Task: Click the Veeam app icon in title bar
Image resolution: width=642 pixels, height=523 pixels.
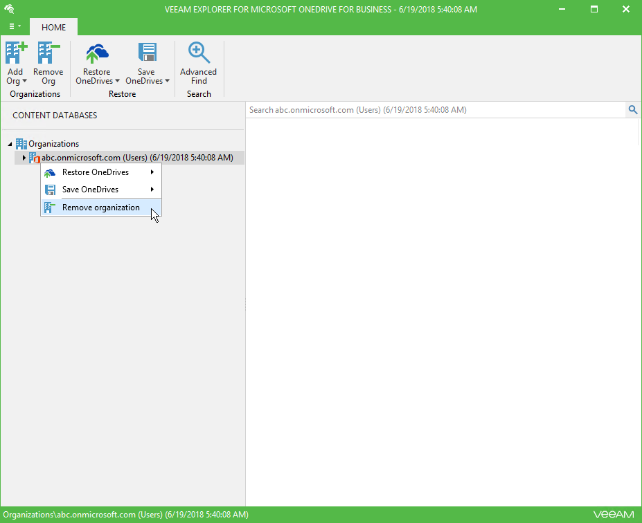Action: [x=9, y=9]
